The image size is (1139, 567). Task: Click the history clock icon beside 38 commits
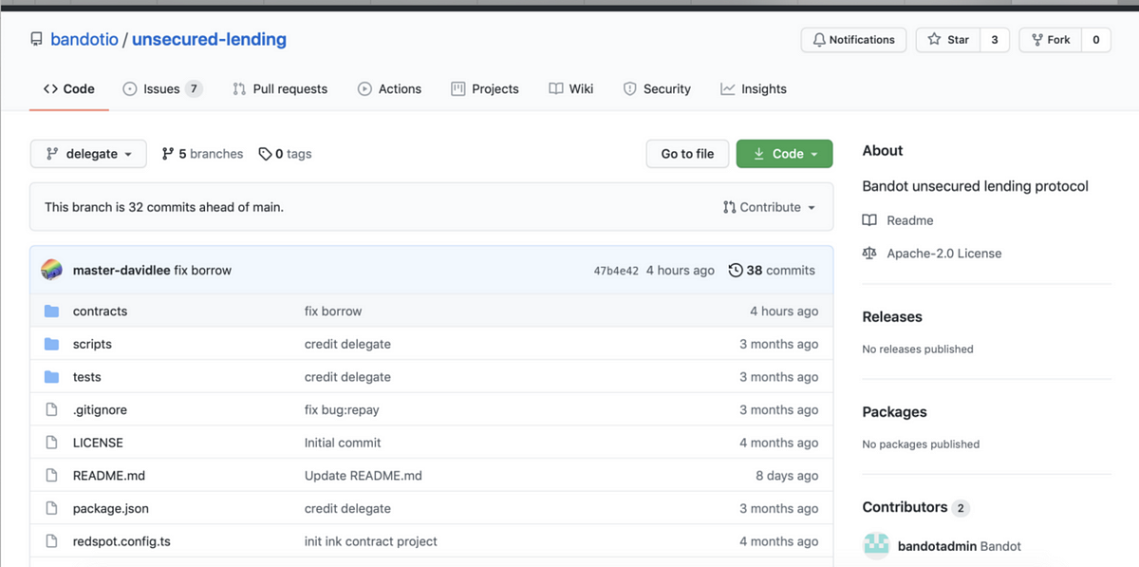[x=736, y=270]
